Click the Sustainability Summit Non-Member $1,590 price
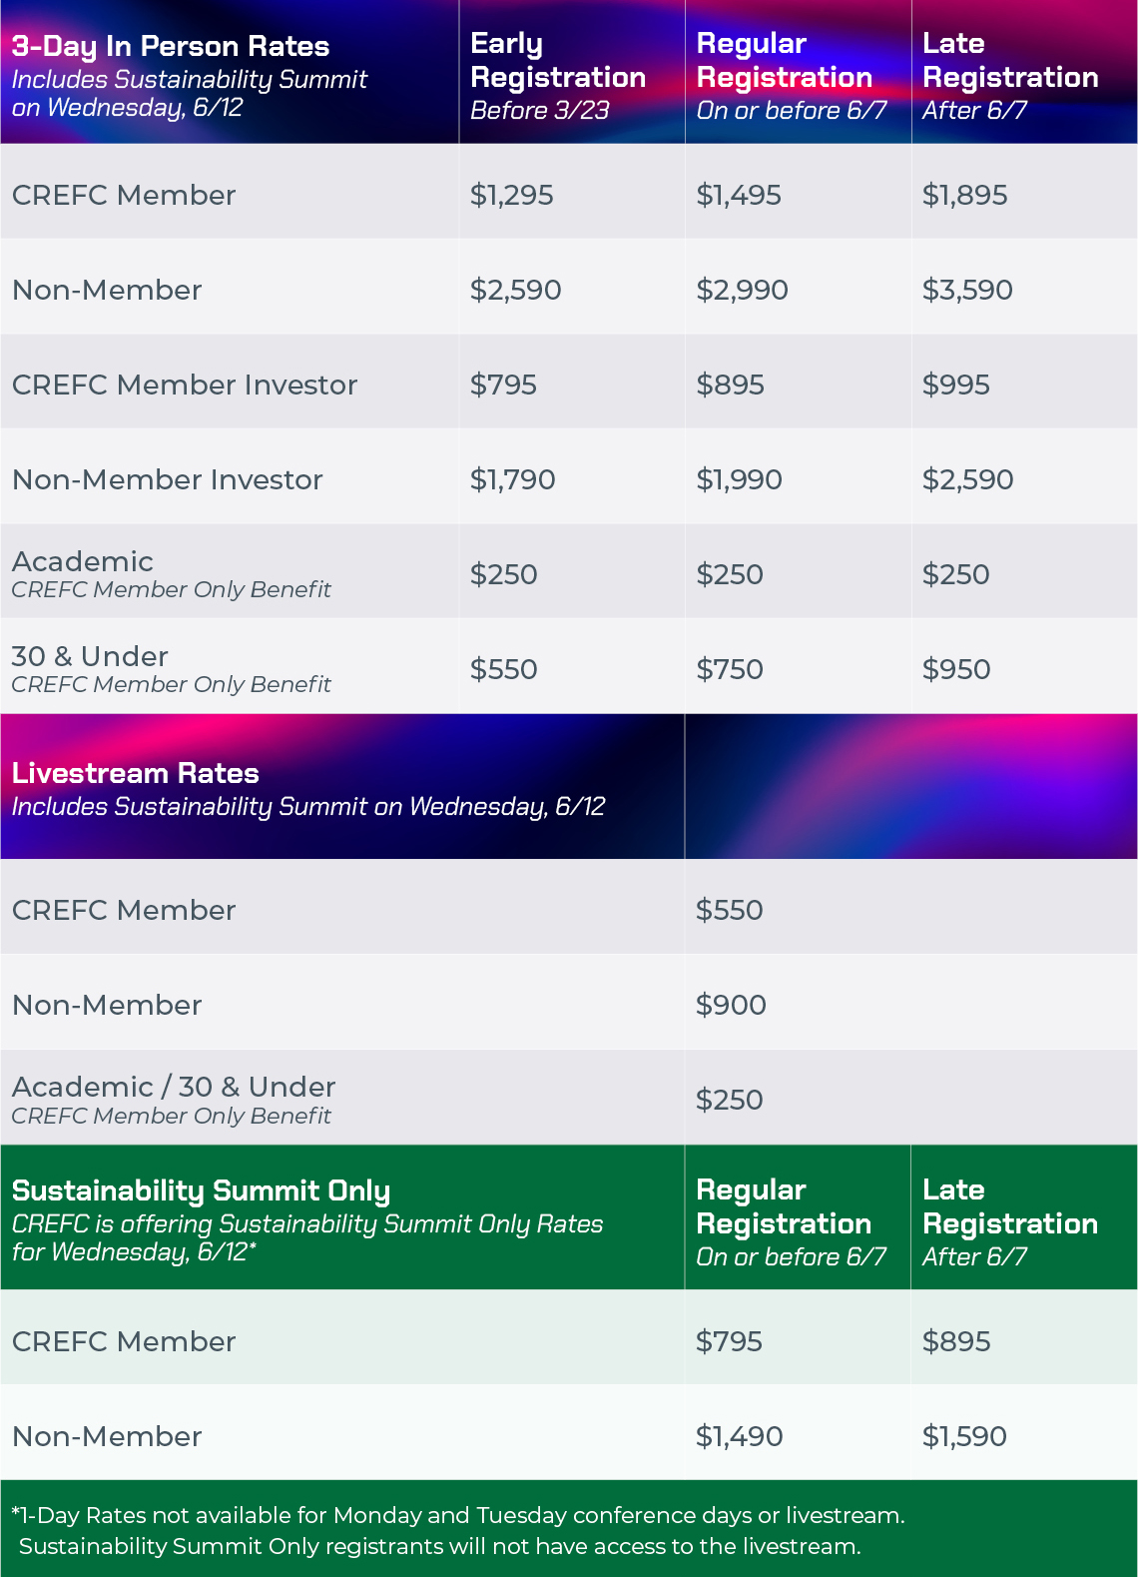 point(964,1436)
